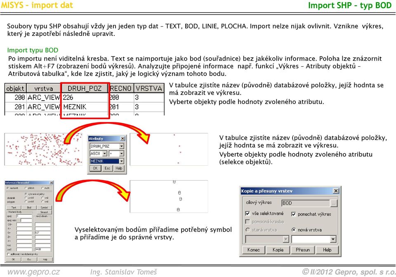The width and height of the screenshot is (396, 277).
Task: Choose the vybrané objekty radio option
Action: [x=26, y=194]
